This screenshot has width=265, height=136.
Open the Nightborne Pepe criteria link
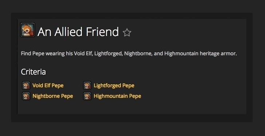(x=53, y=96)
